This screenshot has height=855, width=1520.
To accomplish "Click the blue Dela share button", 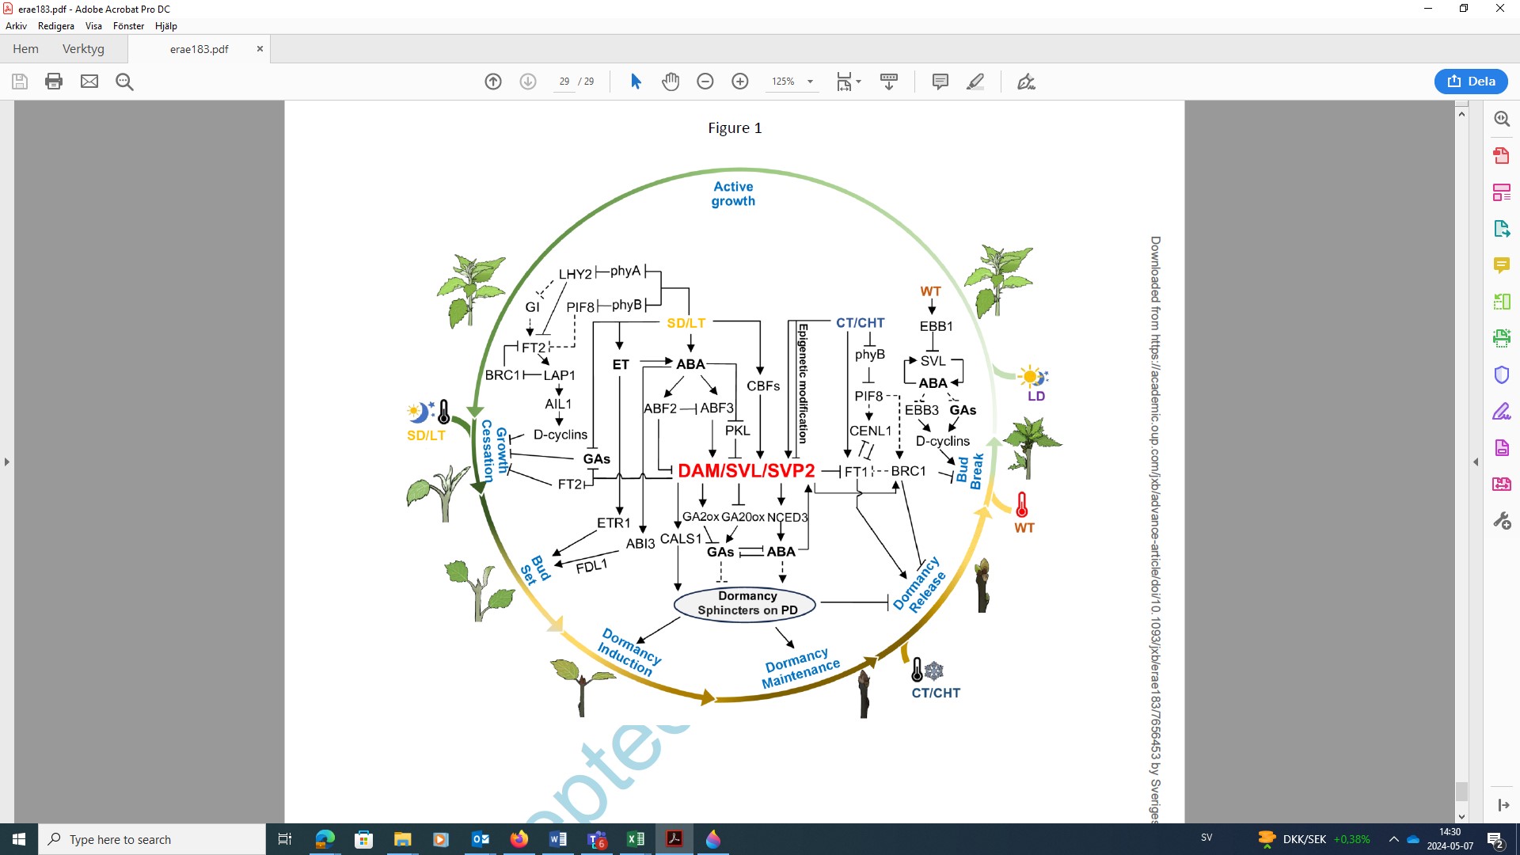I will click(x=1471, y=82).
